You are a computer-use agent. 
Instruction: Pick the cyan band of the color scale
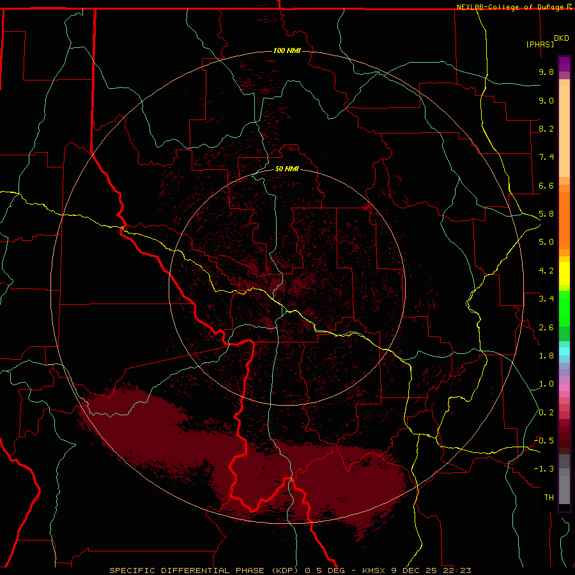coord(564,351)
